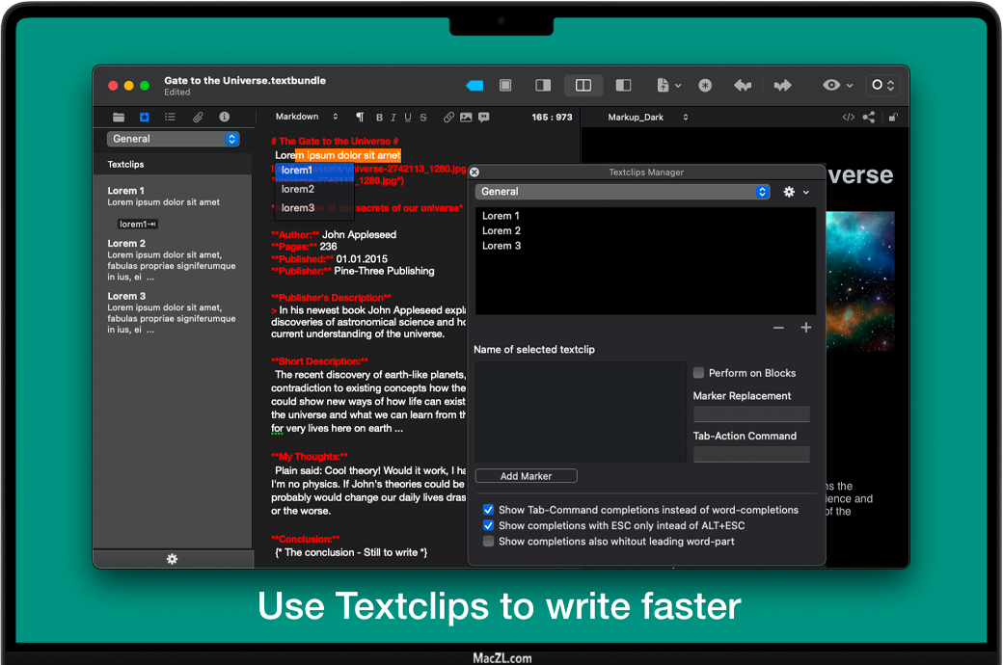Open the Markdown syntax dropdown
1003x665 pixels.
pos(307,118)
